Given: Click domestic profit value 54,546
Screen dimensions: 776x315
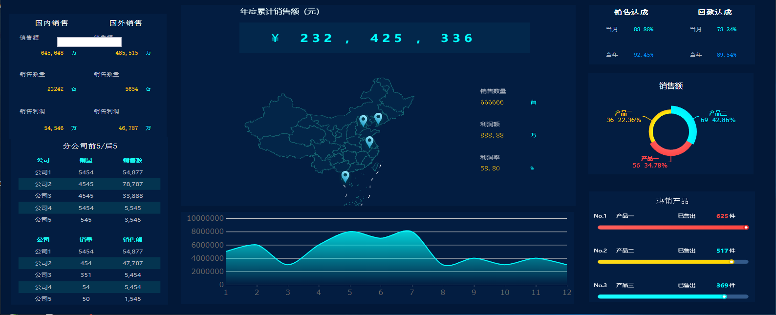Looking at the screenshot, I should (54, 128).
